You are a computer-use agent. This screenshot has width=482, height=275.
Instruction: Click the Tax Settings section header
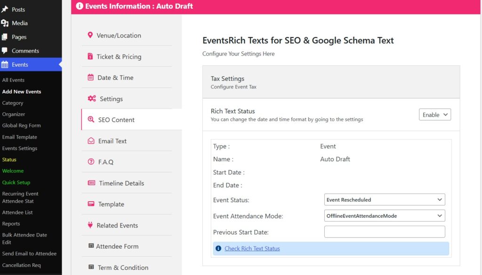tap(331, 82)
